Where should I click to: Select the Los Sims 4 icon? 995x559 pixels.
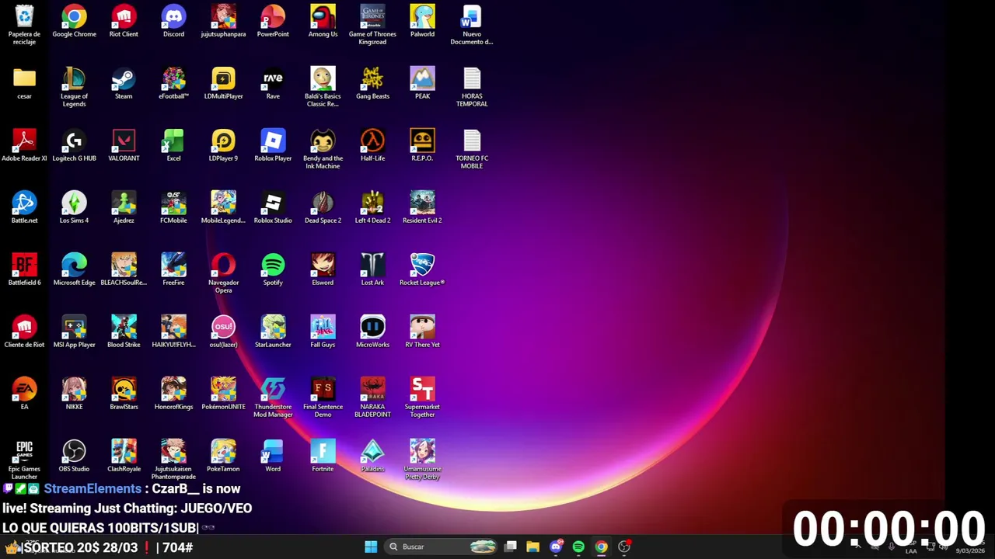74,208
